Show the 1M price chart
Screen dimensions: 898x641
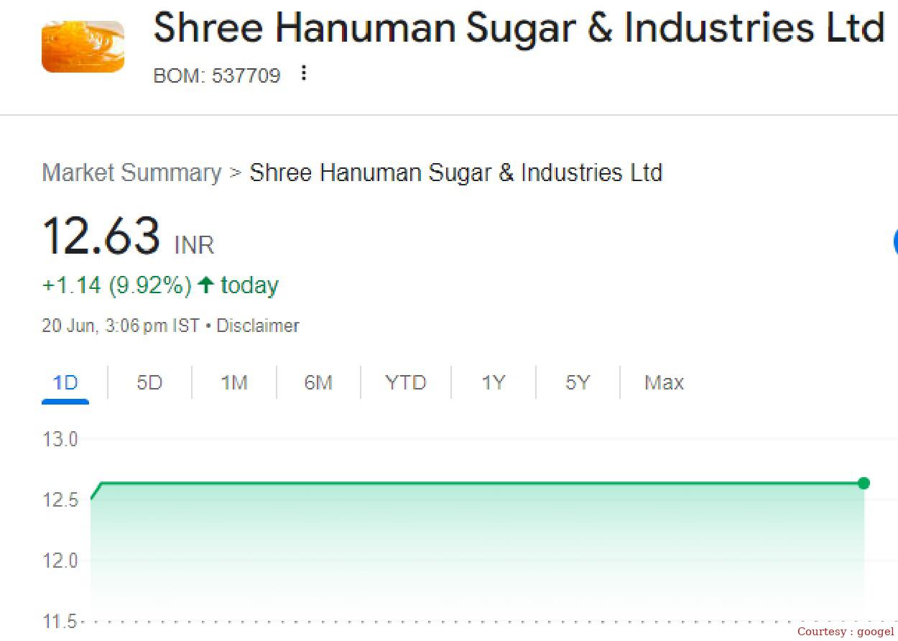tap(233, 382)
